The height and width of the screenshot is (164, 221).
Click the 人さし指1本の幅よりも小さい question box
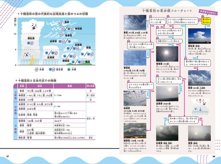(x=140, y=46)
